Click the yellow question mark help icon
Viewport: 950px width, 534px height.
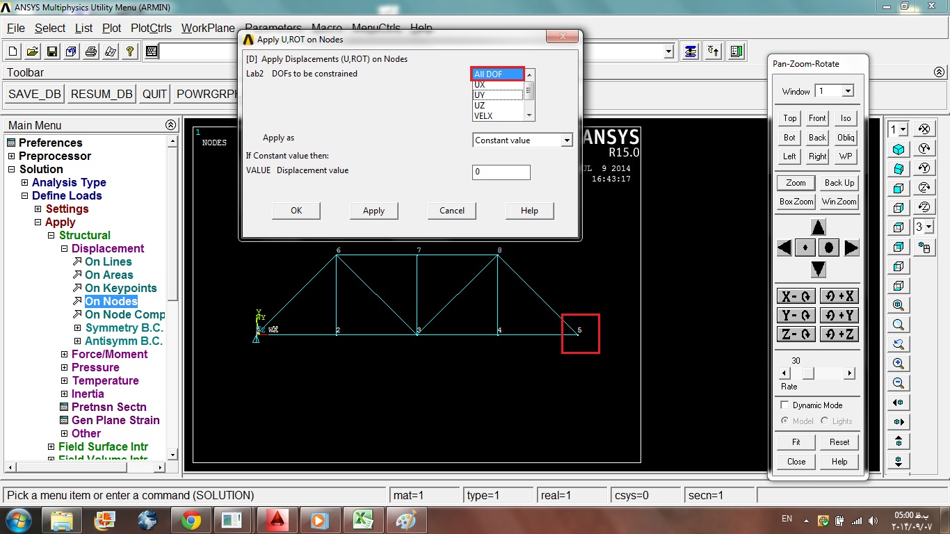(x=130, y=51)
